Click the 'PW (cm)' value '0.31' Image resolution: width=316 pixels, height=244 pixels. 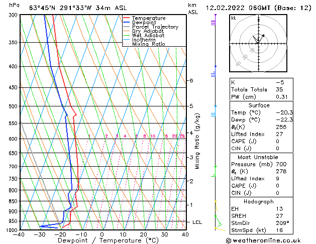pos(282,97)
